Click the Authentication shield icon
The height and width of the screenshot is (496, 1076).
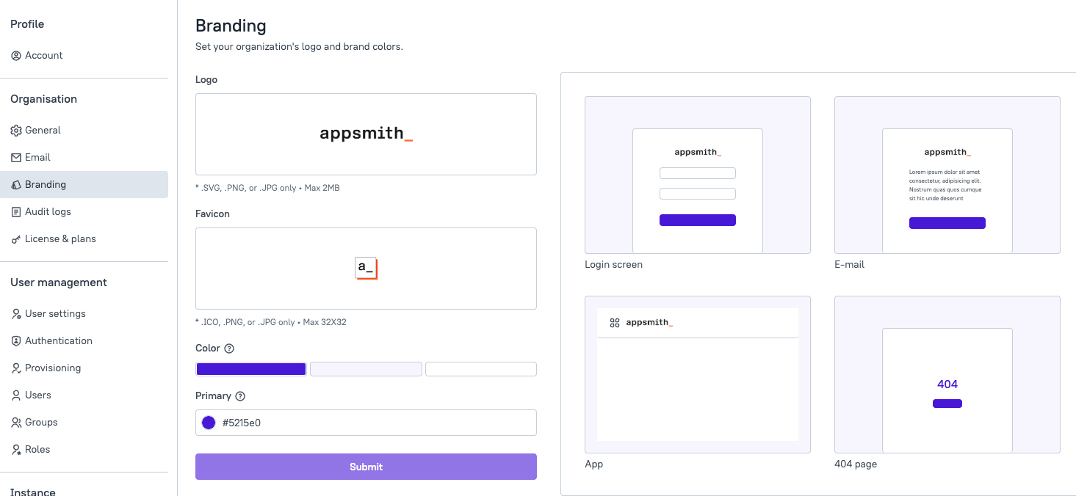(x=16, y=341)
